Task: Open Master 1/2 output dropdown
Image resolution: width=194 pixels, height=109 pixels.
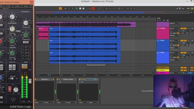Action: 175,73
